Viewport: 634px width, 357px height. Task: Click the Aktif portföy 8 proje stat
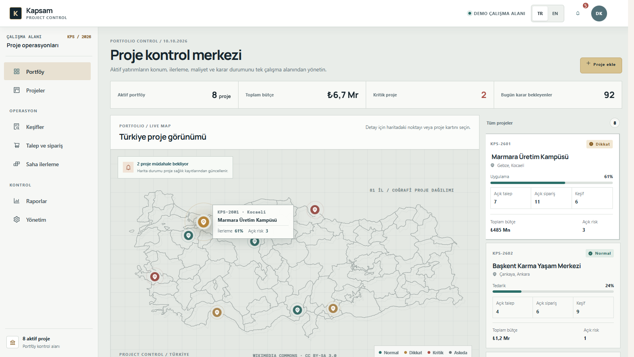[174, 95]
